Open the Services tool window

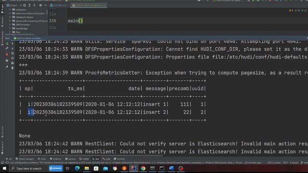tap(71, 159)
